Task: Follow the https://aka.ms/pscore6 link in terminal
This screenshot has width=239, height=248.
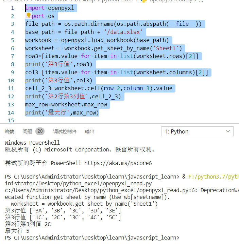Action: tap(118, 163)
